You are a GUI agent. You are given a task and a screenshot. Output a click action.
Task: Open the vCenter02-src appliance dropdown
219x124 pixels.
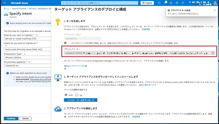pos(28,66)
